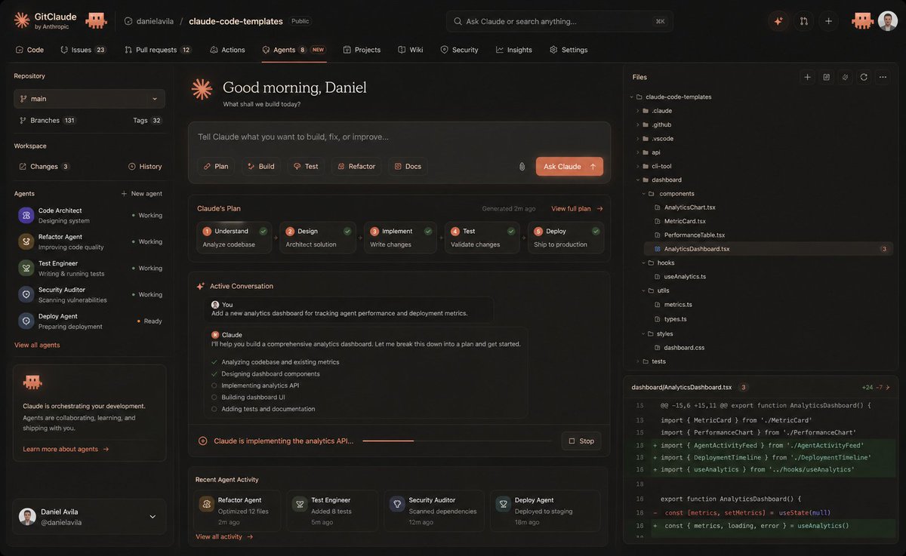Open View full plan link

coord(578,209)
